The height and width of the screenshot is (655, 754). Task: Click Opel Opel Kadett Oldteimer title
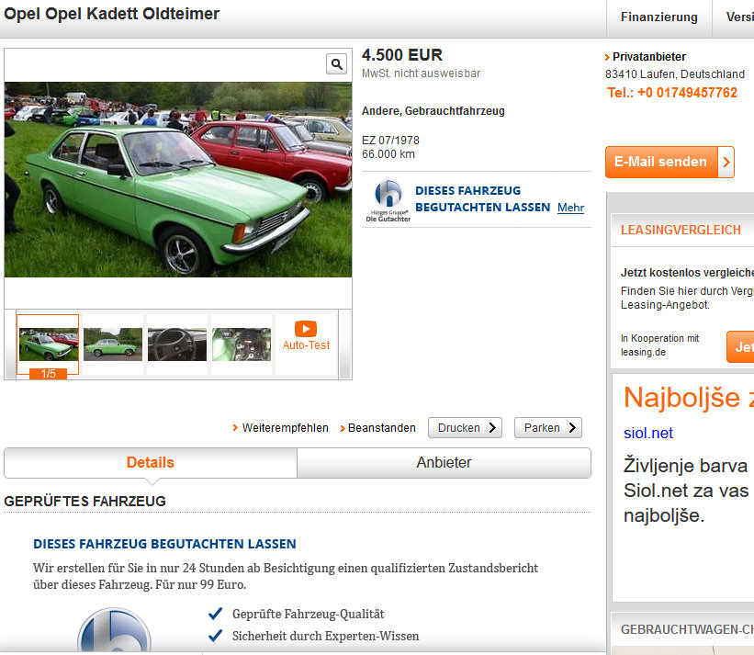coord(111,14)
